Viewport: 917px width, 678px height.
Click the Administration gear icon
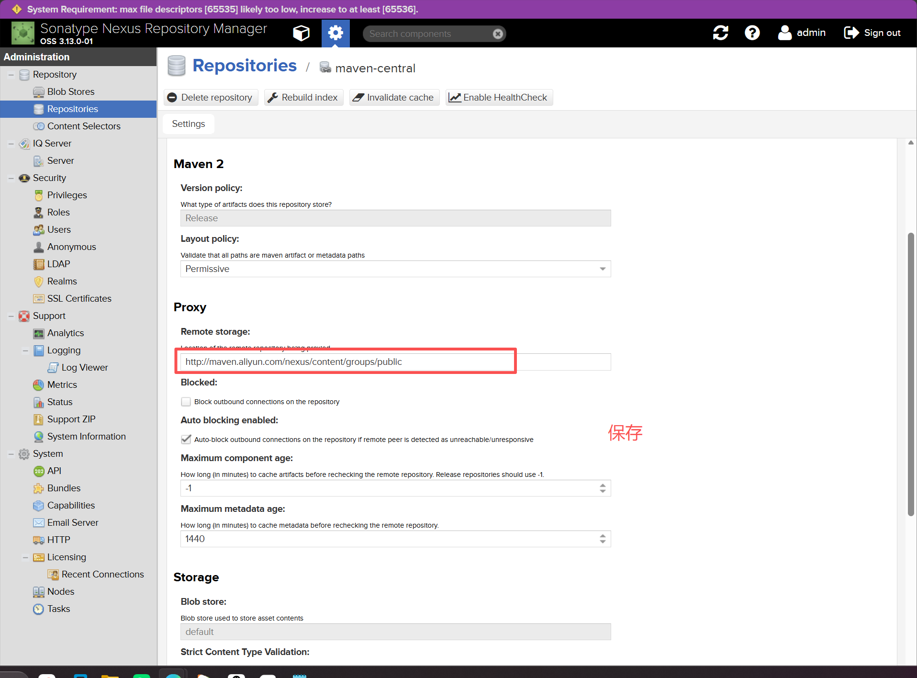pyautogui.click(x=335, y=33)
